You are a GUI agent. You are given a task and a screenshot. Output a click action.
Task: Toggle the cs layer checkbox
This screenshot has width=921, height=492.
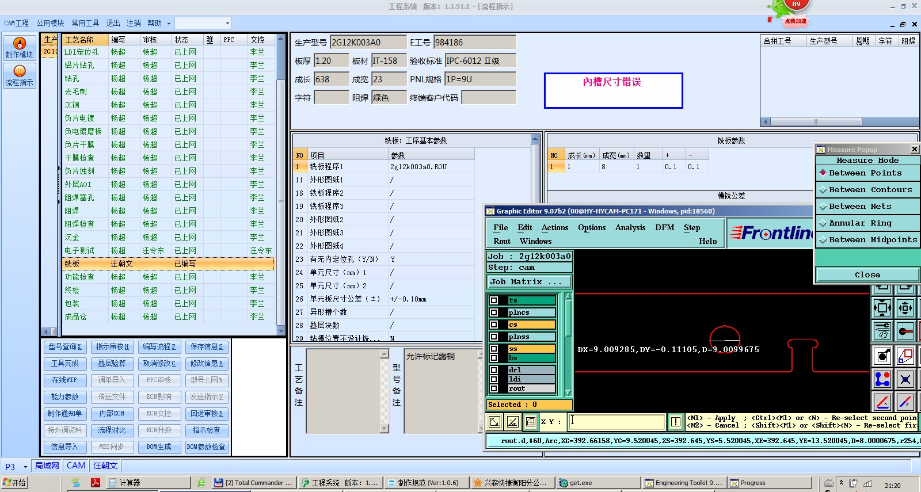[x=494, y=325]
